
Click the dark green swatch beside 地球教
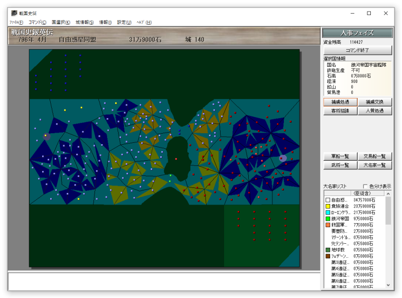328,250
